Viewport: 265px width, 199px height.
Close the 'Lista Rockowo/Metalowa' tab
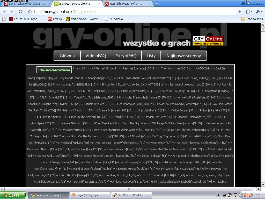point(49,4)
